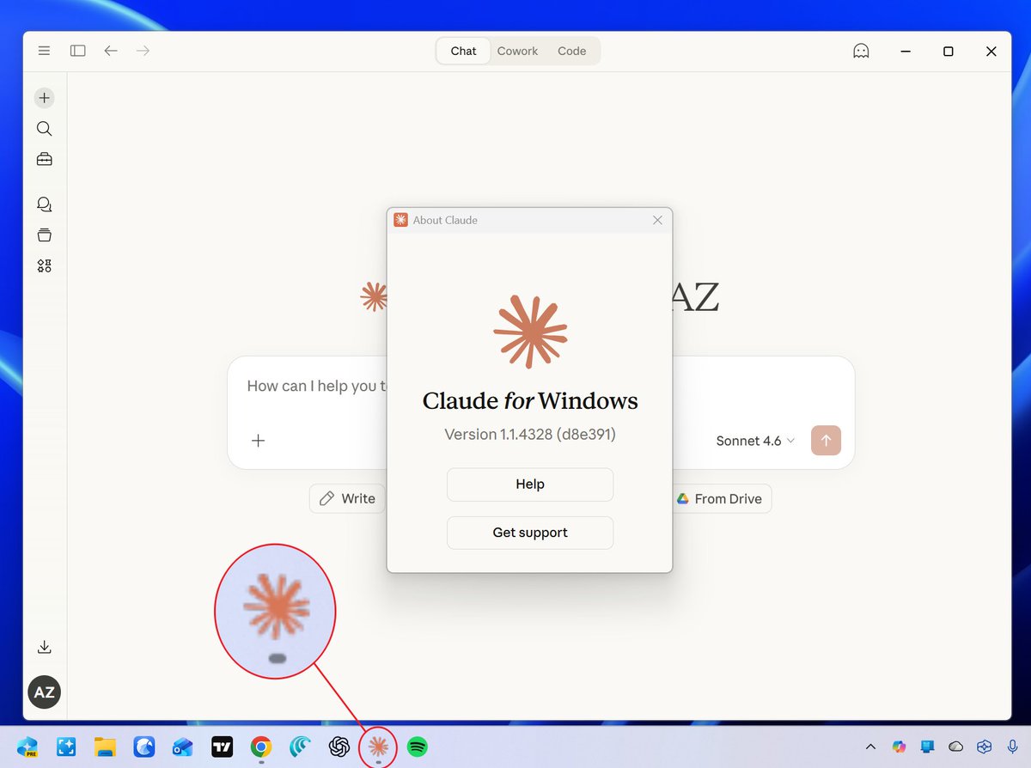Switch to the Code tab
This screenshot has height=768, width=1031.
571,51
